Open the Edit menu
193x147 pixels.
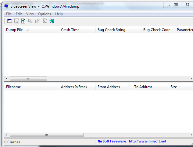coord(19,14)
